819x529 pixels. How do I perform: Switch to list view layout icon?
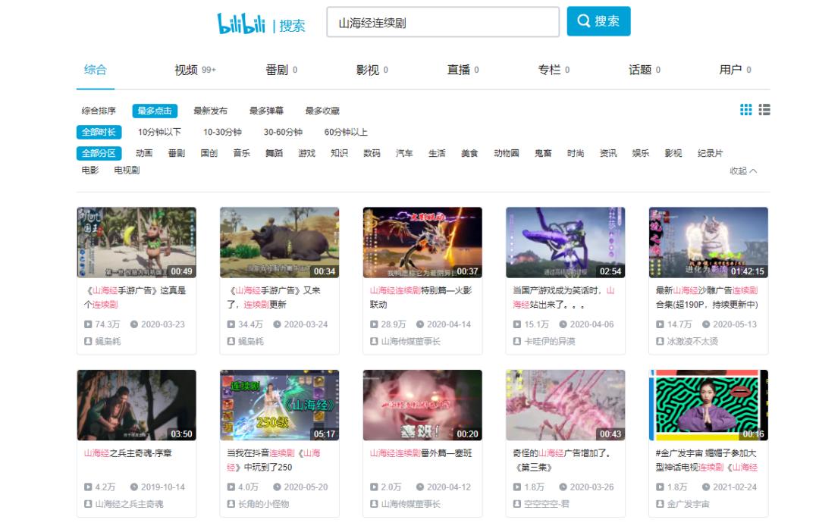pyautogui.click(x=764, y=110)
